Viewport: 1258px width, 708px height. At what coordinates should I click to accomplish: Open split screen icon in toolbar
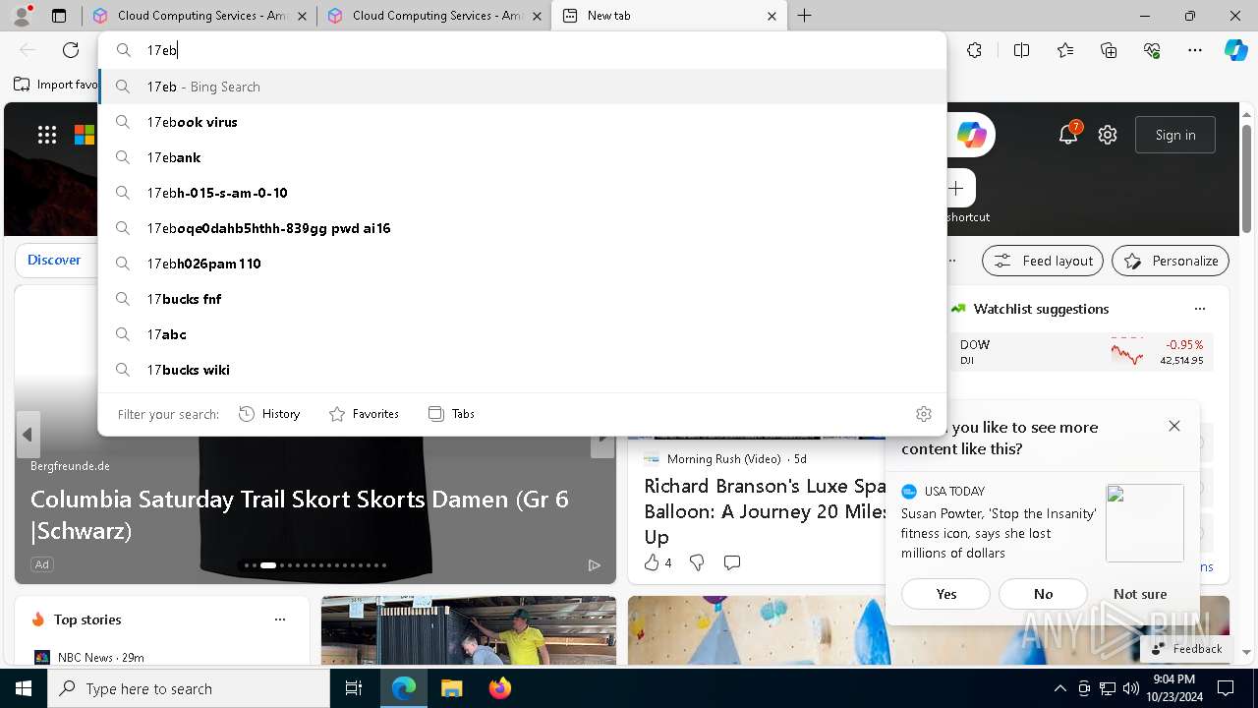pos(1021,50)
